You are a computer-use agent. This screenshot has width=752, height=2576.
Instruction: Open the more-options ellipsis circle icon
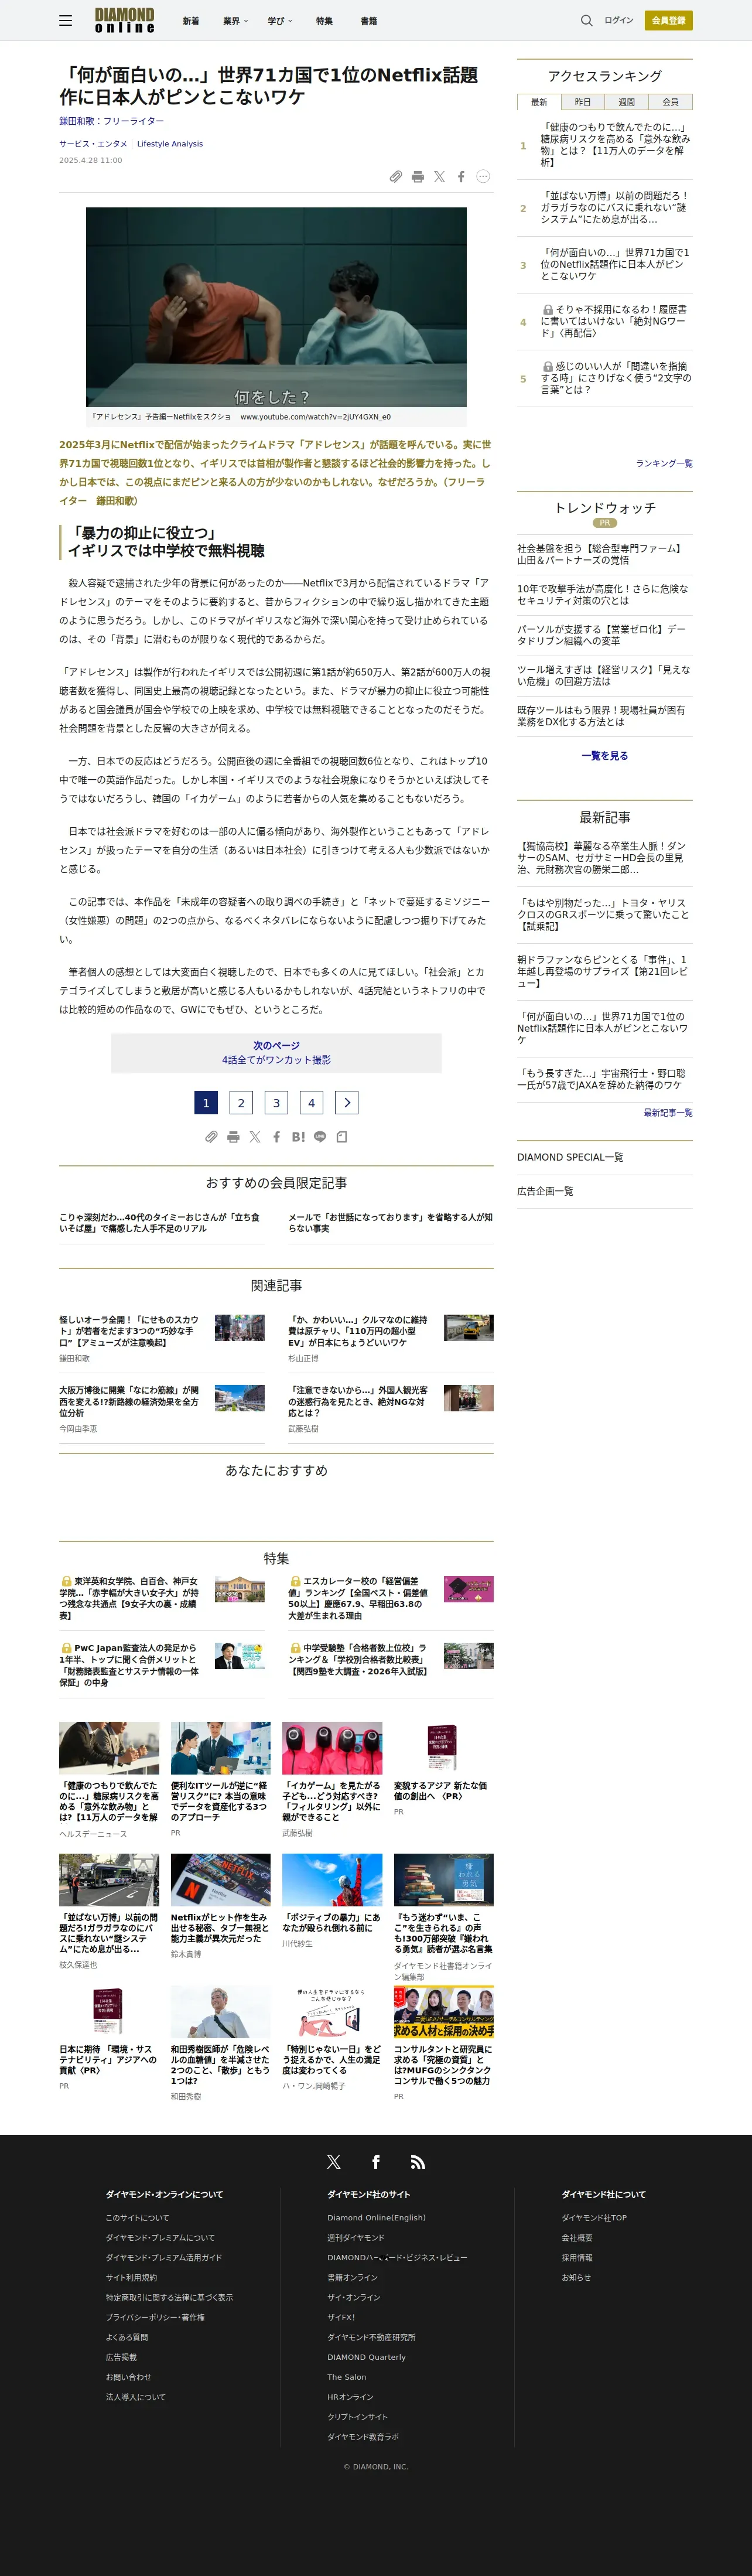point(483,176)
